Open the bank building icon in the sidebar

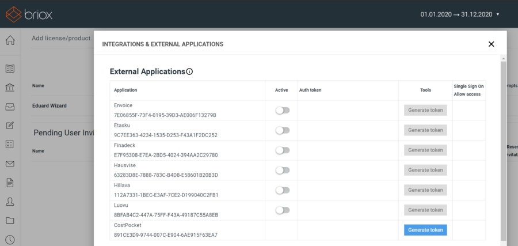10,88
